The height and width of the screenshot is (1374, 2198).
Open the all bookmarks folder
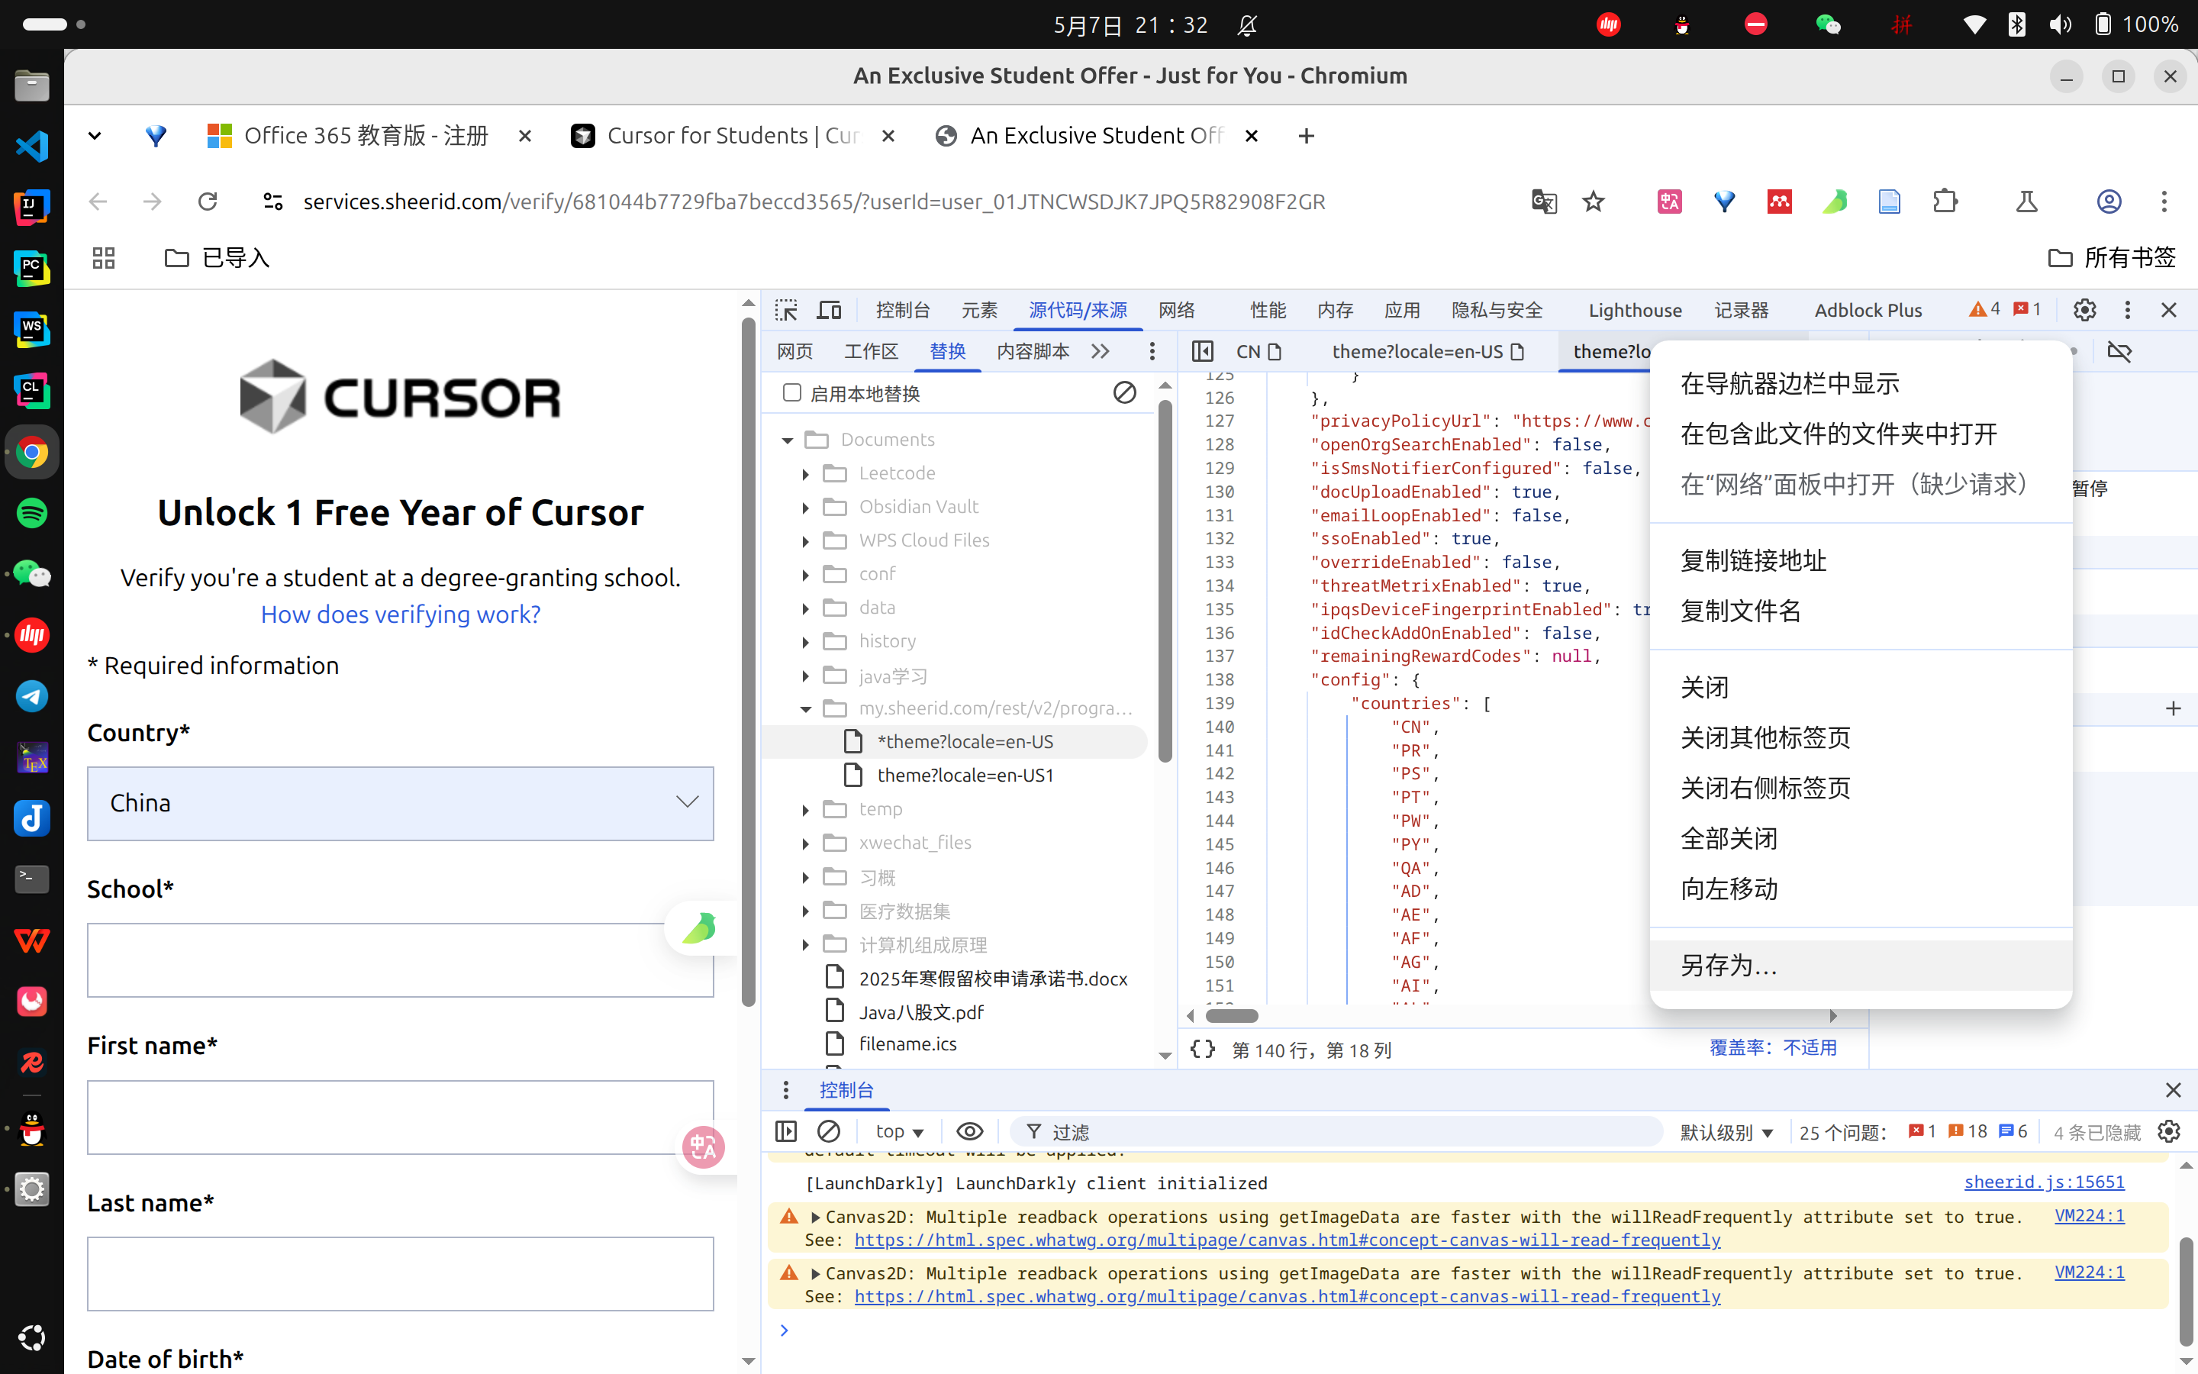[x=2112, y=258]
